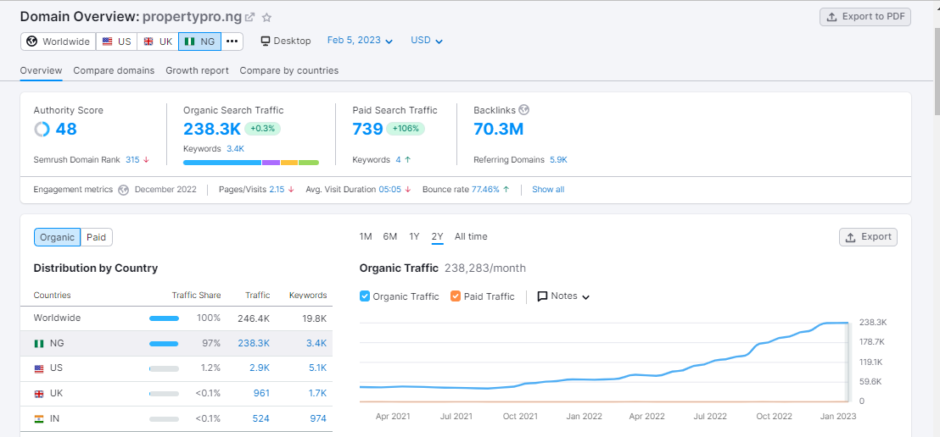Switch to Organic distribution view
The height and width of the screenshot is (437, 940).
point(57,237)
